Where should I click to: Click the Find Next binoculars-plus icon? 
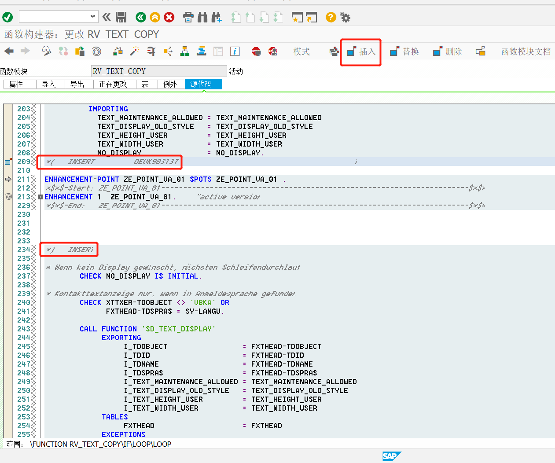(x=217, y=17)
